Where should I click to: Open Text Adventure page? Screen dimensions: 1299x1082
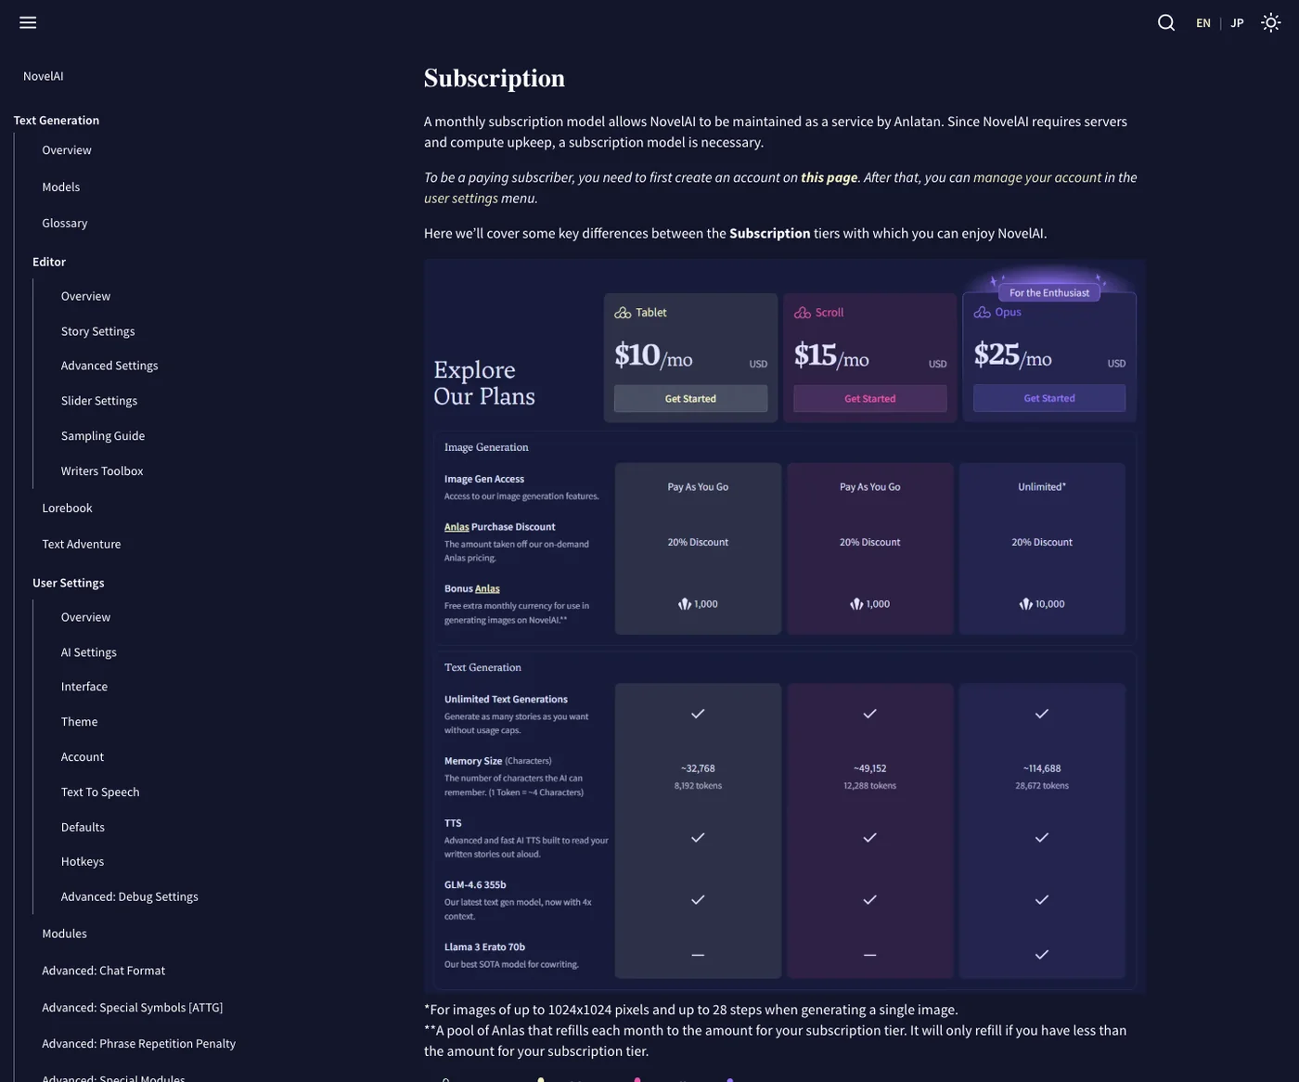point(82,545)
